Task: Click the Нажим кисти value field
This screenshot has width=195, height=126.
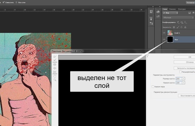Action: [179, 83]
